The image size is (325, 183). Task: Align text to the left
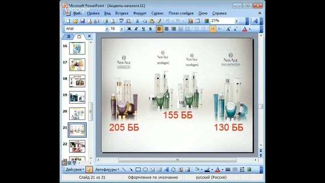pos(159,29)
